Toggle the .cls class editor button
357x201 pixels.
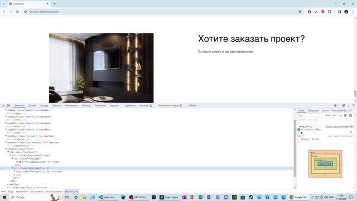[x=334, y=116]
